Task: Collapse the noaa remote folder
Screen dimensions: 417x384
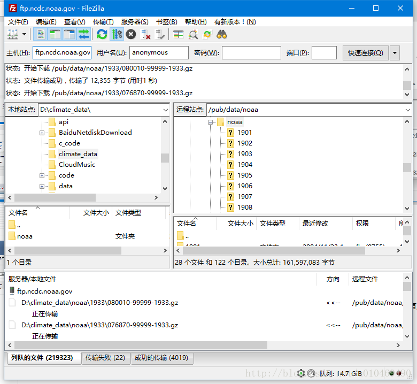Action: click(210, 122)
